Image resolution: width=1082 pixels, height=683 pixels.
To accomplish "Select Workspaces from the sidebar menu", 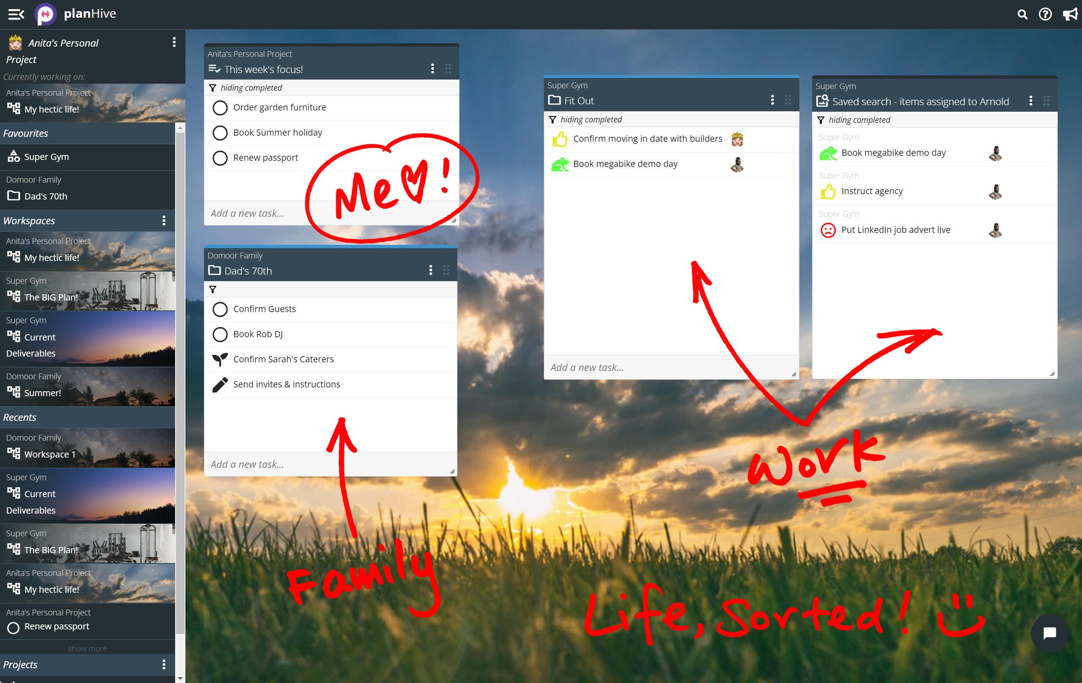I will (x=30, y=220).
